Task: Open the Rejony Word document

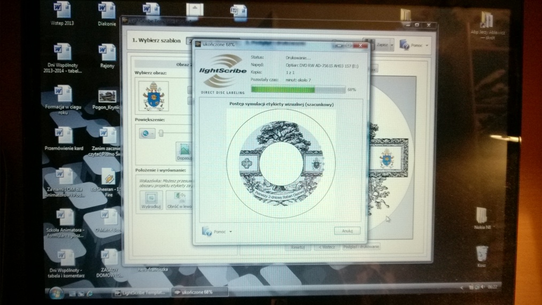Action: tap(107, 56)
